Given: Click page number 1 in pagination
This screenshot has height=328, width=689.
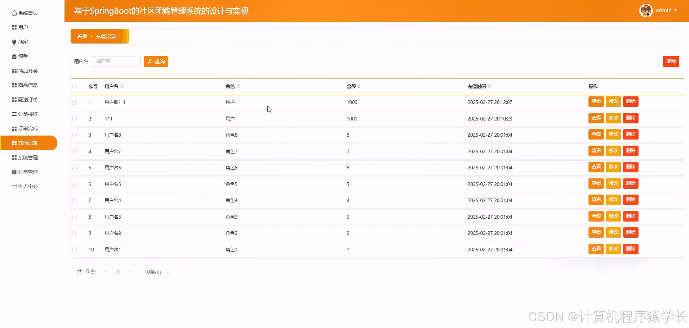Looking at the screenshot, I should [x=118, y=272].
